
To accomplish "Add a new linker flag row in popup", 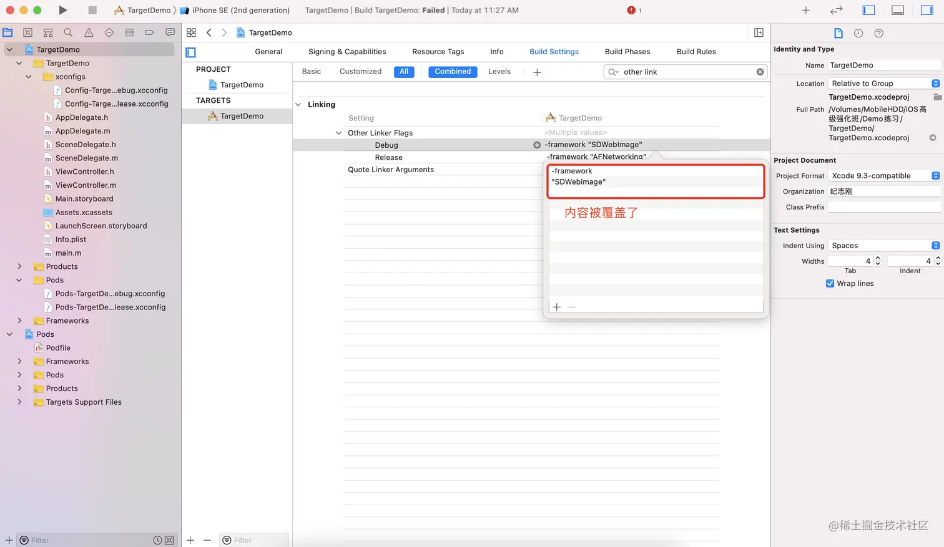I will (557, 307).
